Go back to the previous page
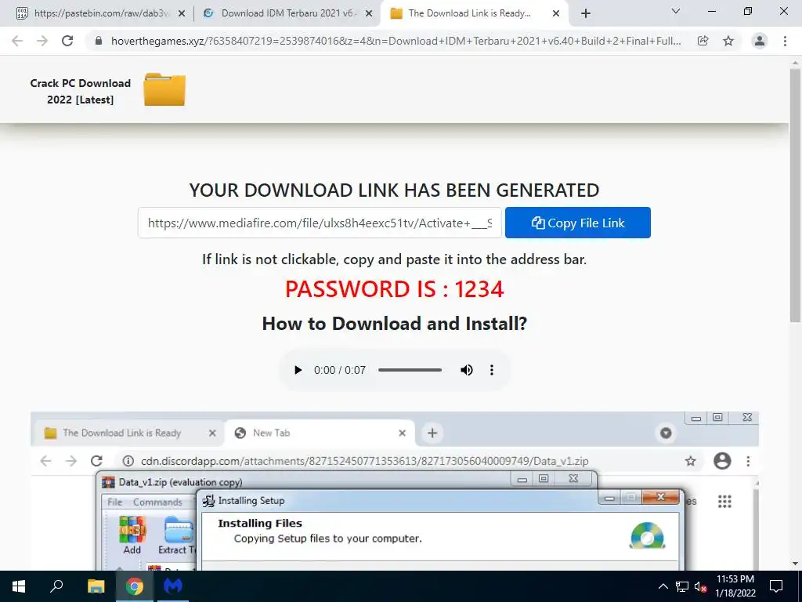 17,41
